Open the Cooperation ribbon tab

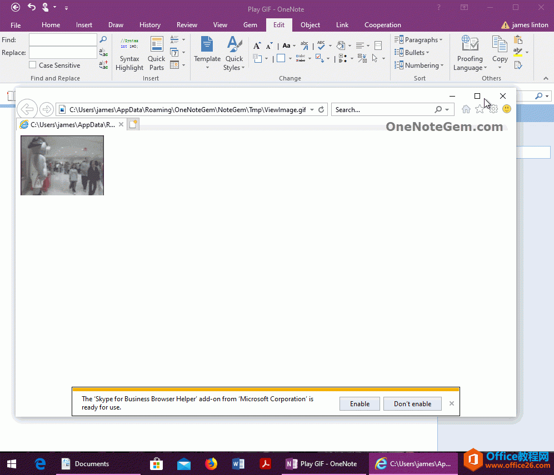pyautogui.click(x=382, y=25)
